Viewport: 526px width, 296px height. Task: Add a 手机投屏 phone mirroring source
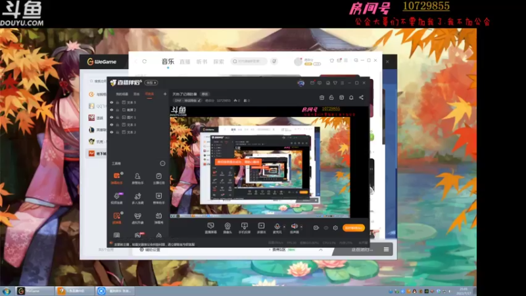(244, 228)
